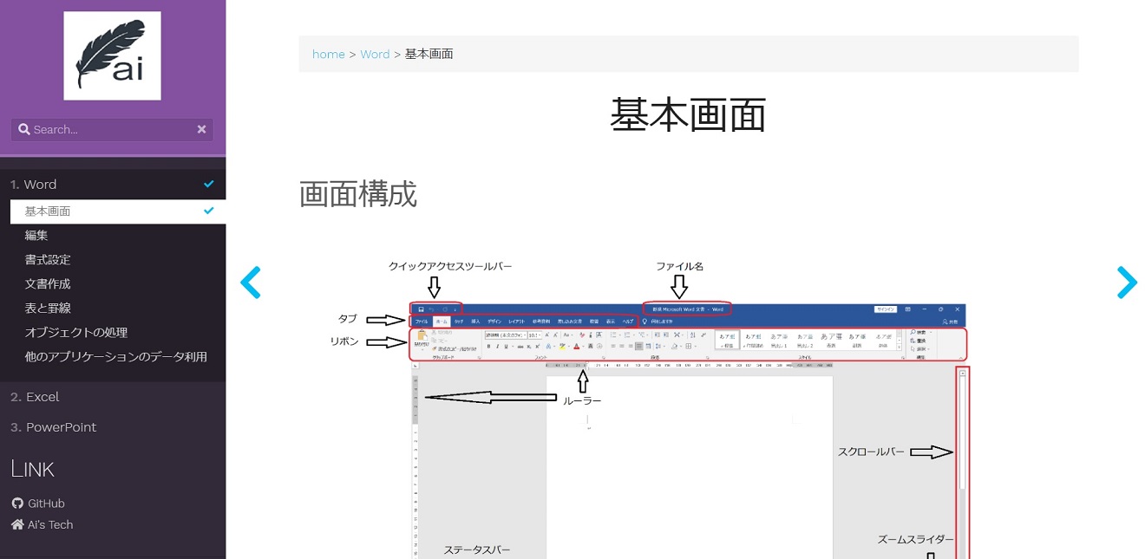Click the ファイル tab in Word screenshot

pyautogui.click(x=422, y=322)
